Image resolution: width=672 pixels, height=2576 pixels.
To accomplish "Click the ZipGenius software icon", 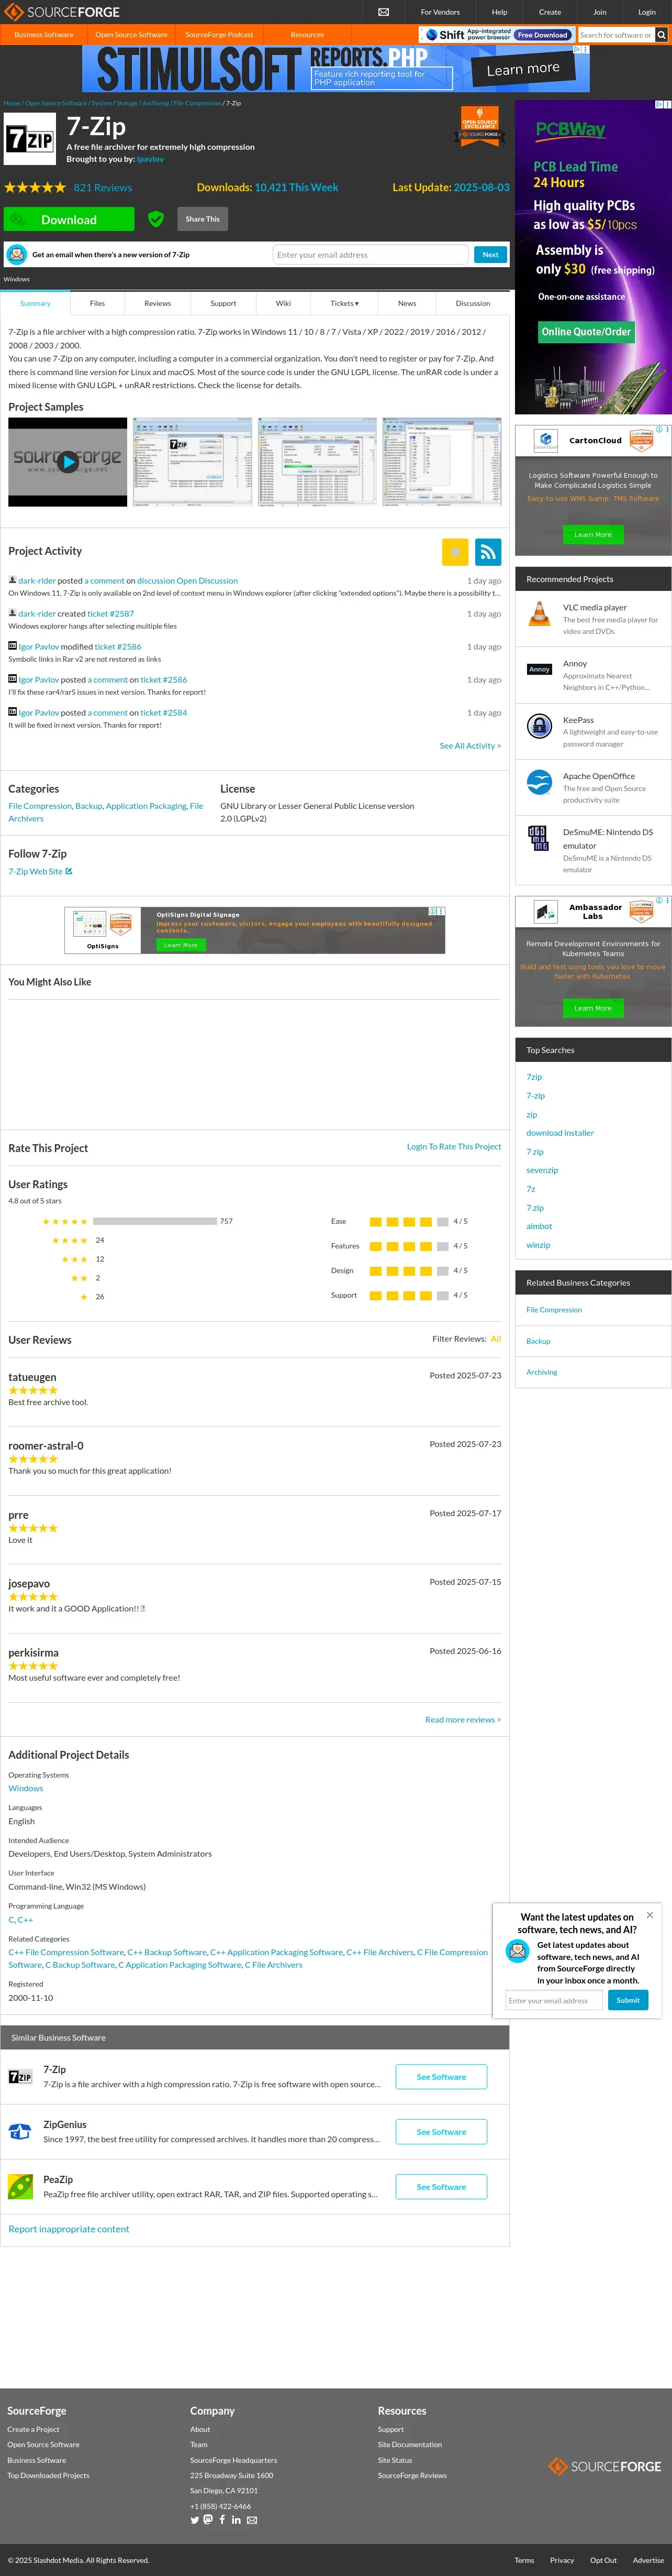I will coord(20,2131).
